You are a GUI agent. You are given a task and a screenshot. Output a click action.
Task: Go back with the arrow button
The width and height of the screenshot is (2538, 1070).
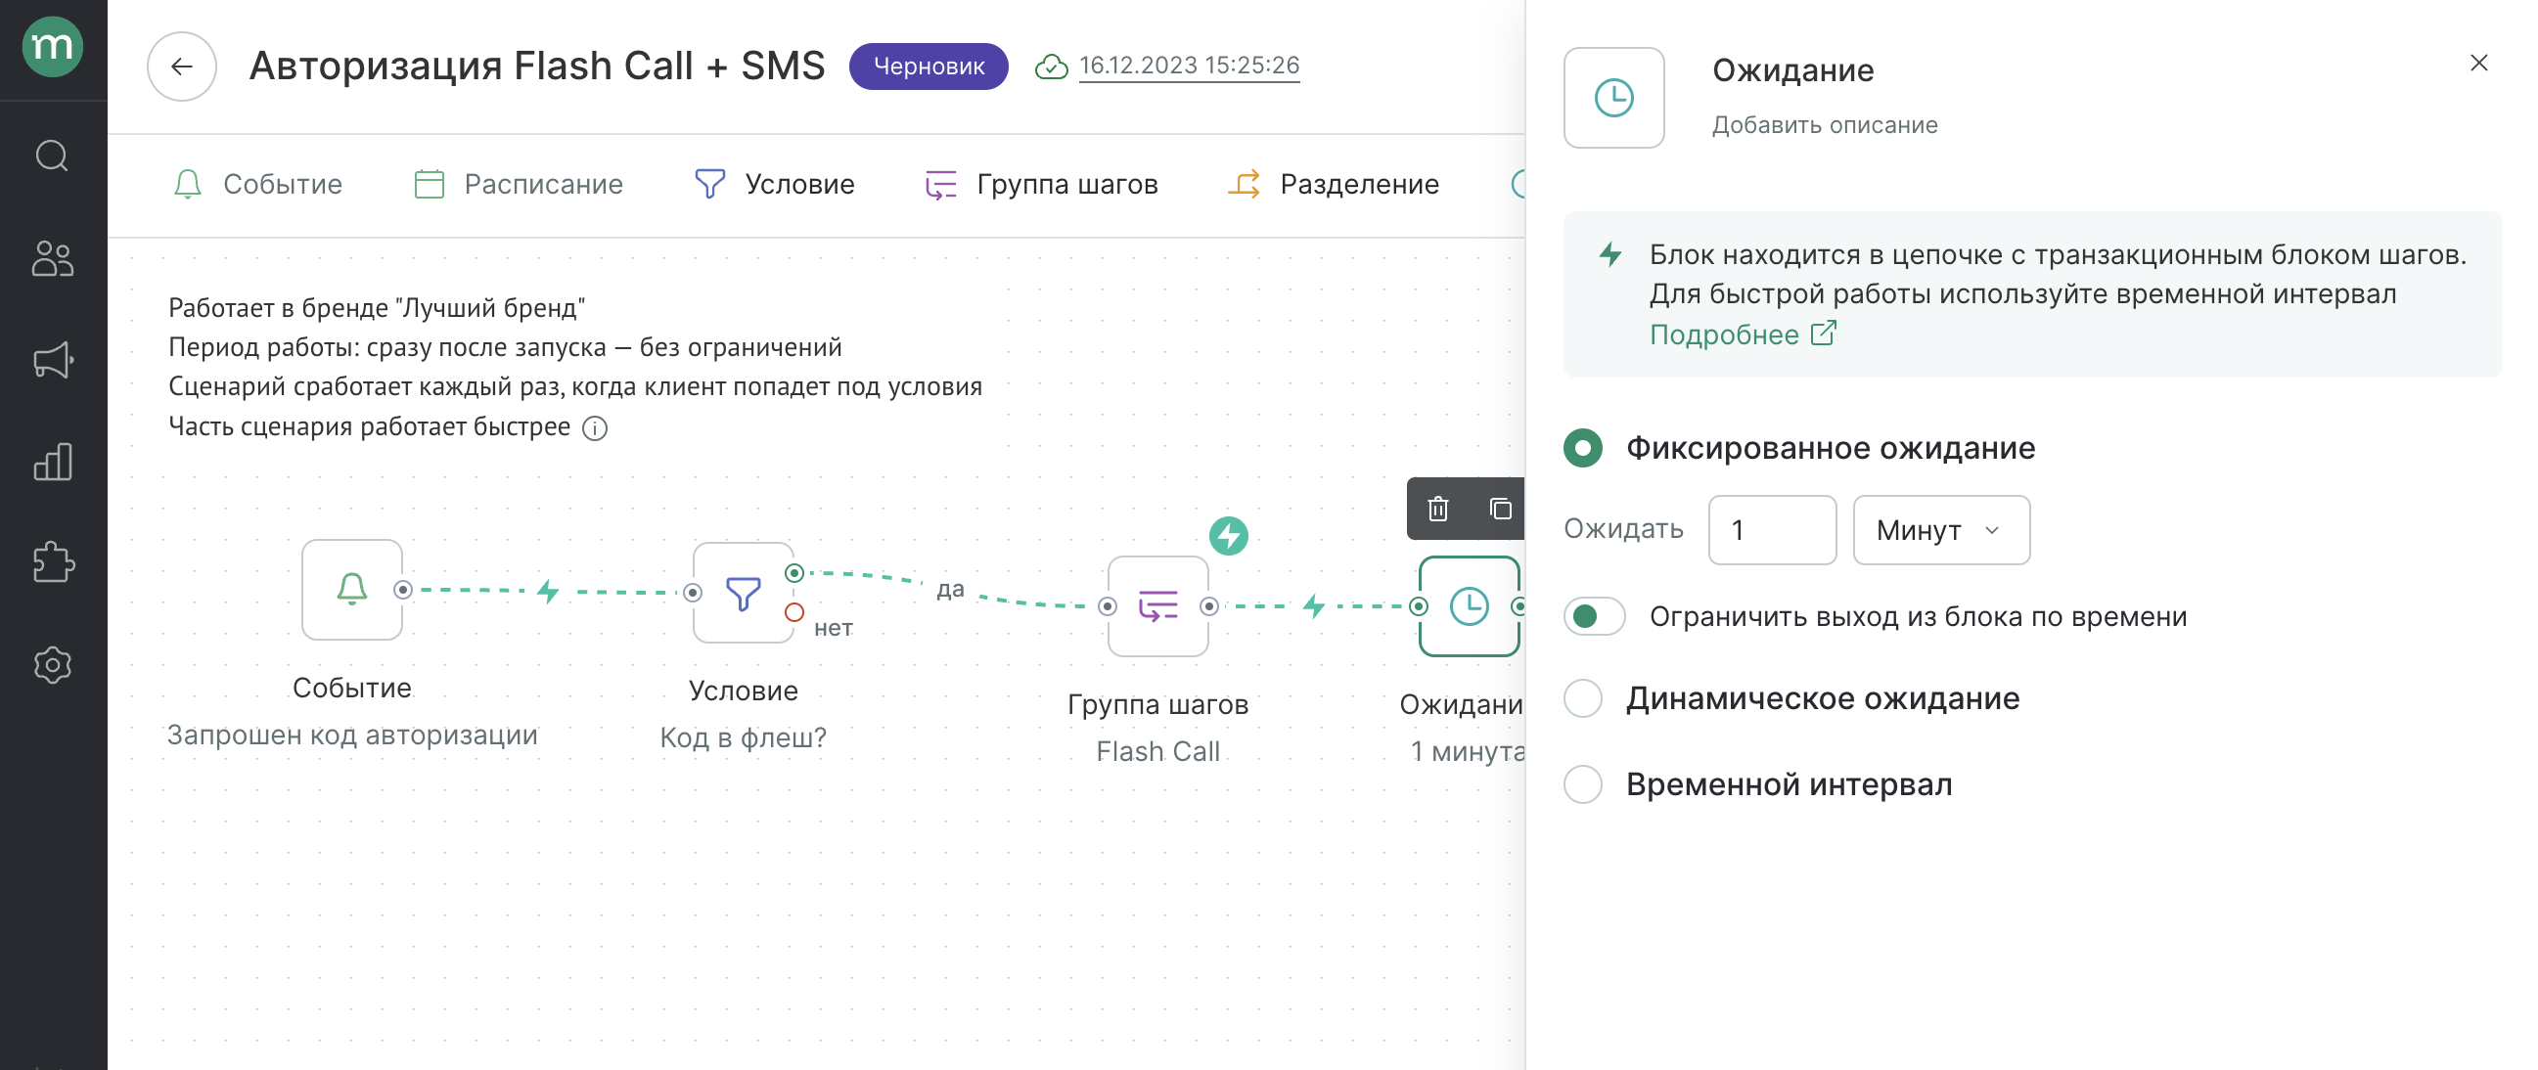point(181,66)
